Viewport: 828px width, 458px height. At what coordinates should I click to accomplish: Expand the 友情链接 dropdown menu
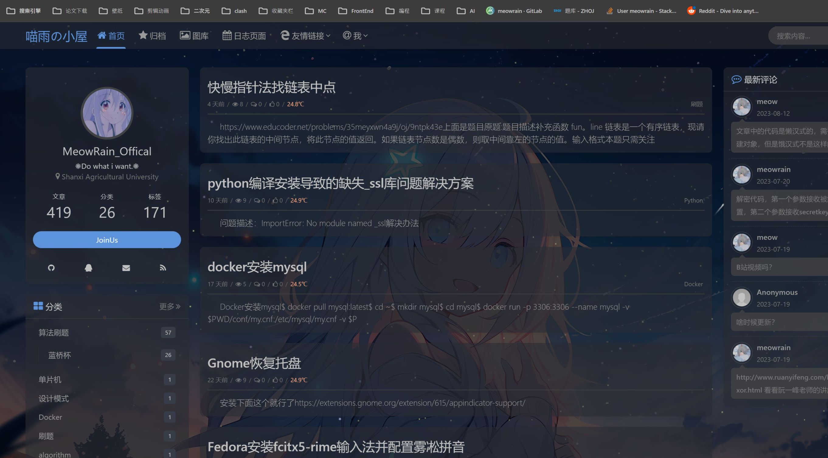(305, 36)
